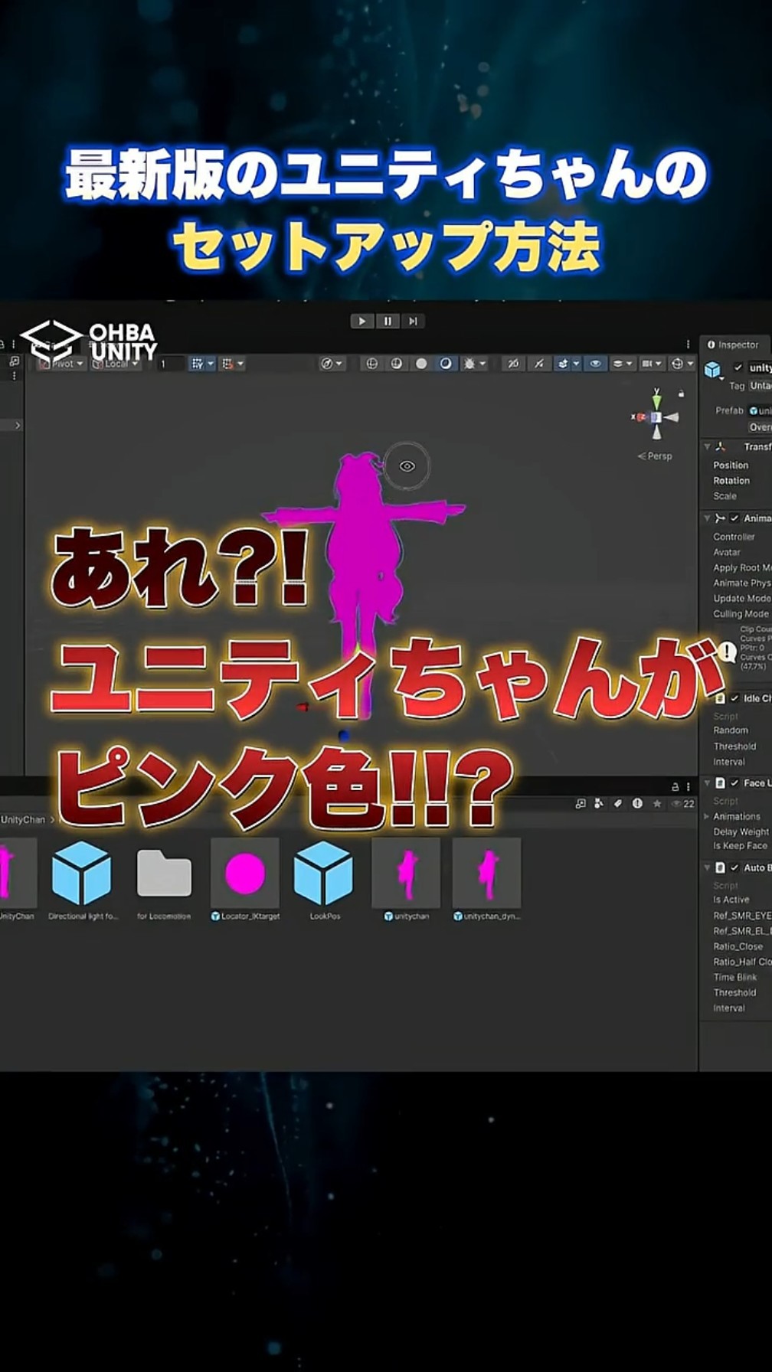Click the Animator warning exclamation icon

coord(727,652)
